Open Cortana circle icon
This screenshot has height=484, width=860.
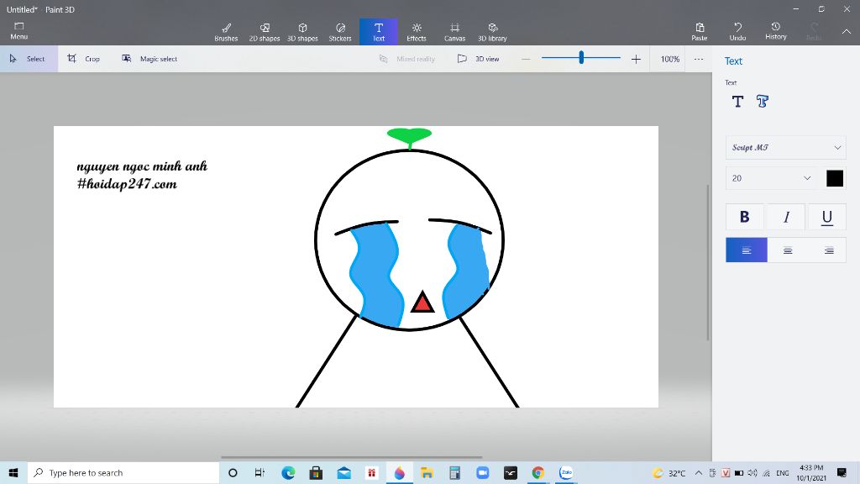click(233, 472)
